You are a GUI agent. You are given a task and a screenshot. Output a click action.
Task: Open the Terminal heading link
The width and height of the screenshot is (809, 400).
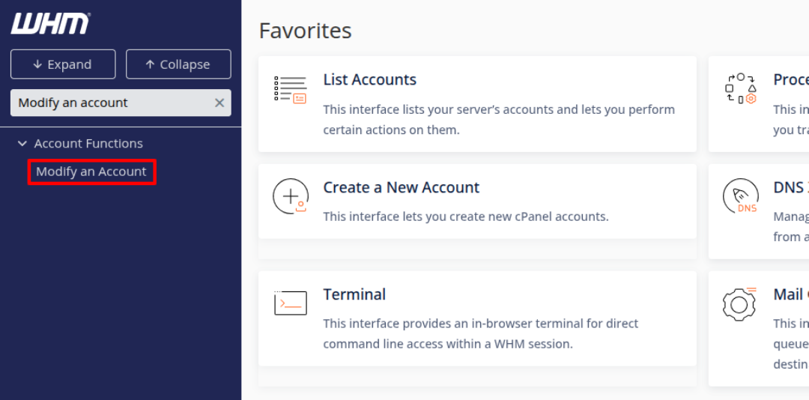coord(354,294)
